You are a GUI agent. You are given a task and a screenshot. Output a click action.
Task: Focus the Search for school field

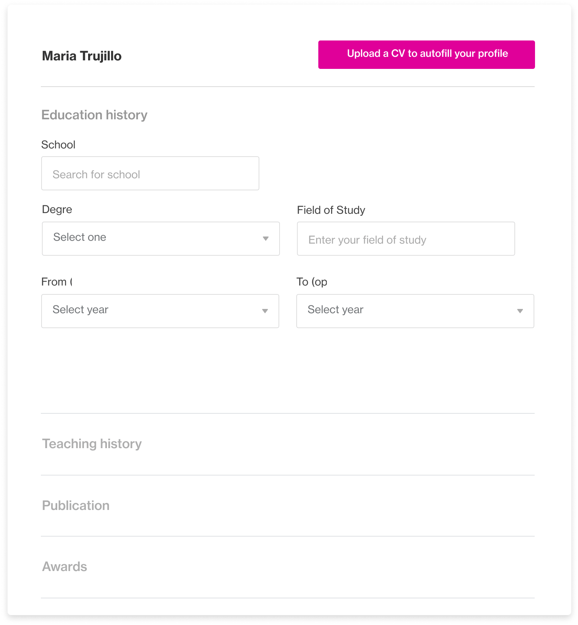[x=150, y=174]
